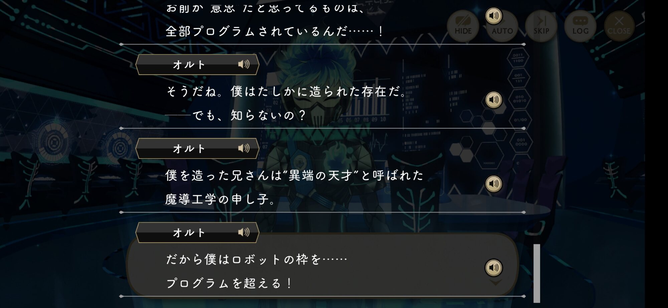The width and height of the screenshot is (668, 308).
Task: Open the LOG button
Action: pyautogui.click(x=580, y=26)
